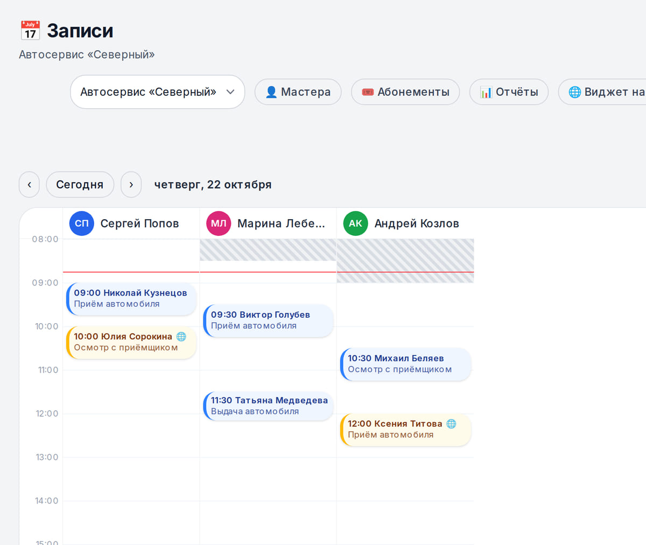646x545 pixels.
Task: Click the 11:00 time label
Action: pos(48,370)
